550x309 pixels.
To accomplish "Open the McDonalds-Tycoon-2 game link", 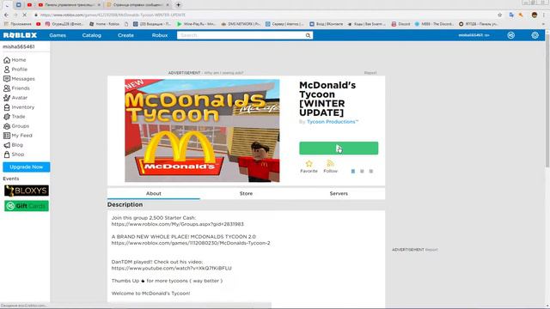I will click(191, 243).
